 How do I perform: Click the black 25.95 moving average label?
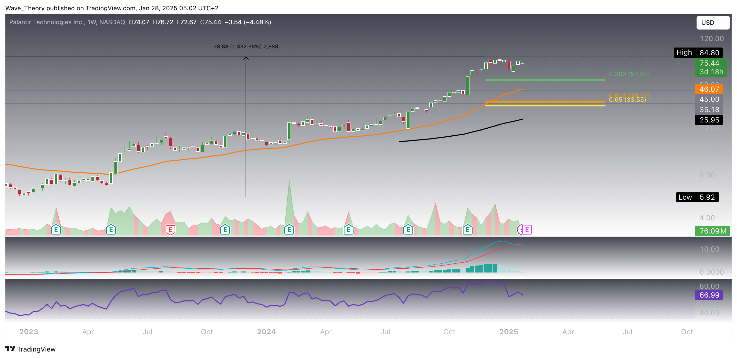tap(709, 120)
